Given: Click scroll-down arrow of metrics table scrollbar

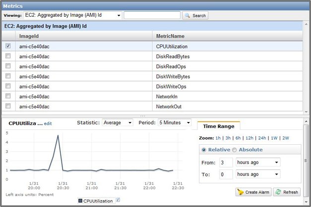Looking at the screenshot, I should point(306,112).
